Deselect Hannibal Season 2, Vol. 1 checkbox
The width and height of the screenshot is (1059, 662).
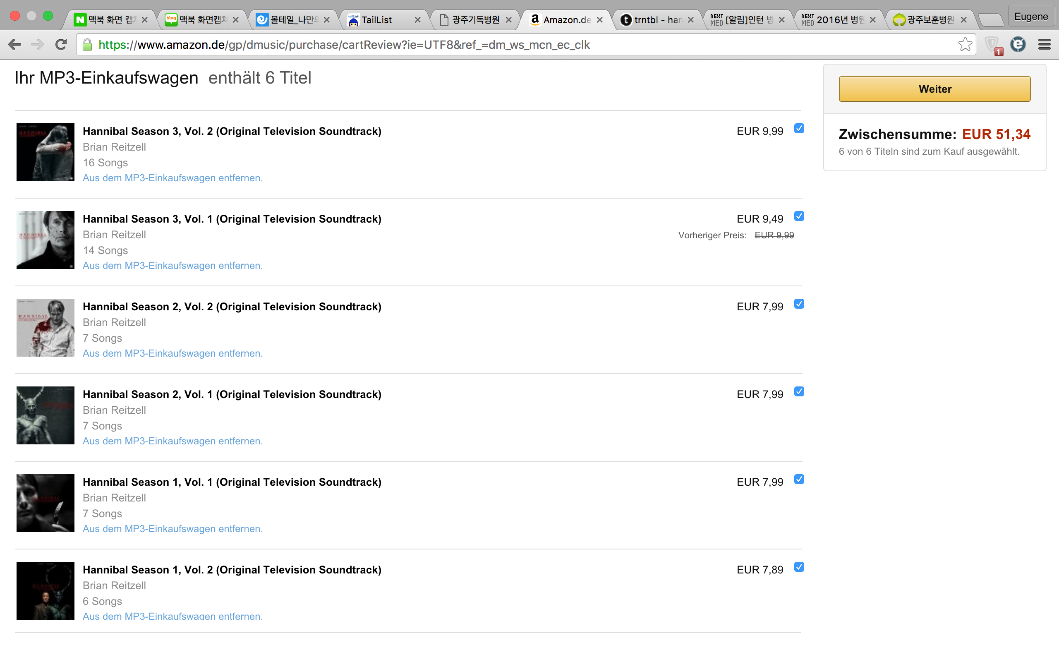799,391
